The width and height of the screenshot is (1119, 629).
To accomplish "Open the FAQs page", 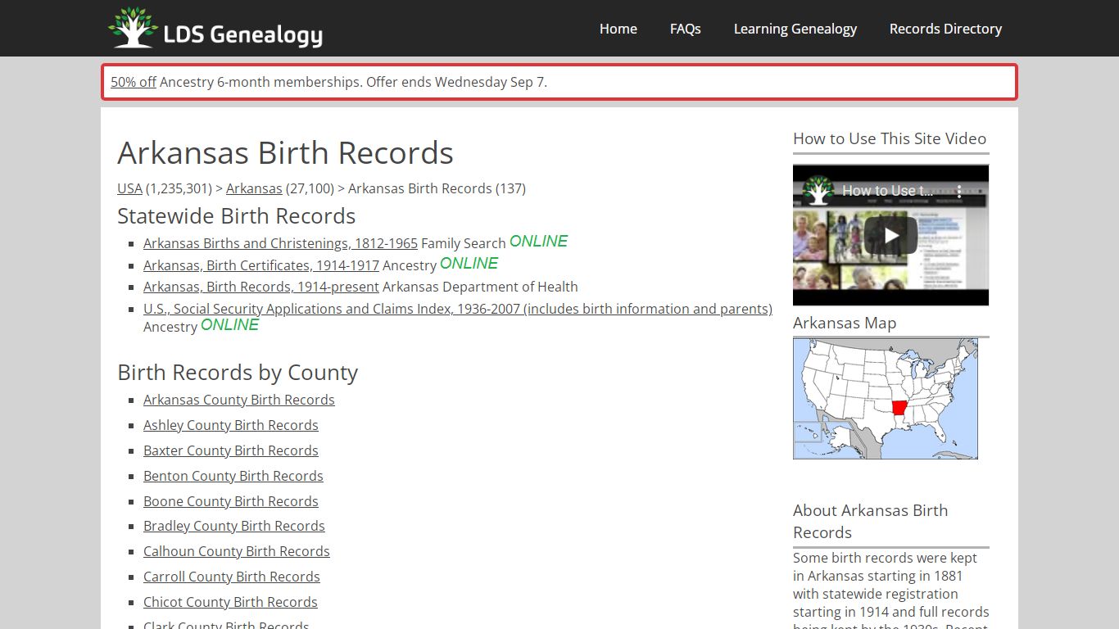I will pyautogui.click(x=686, y=29).
